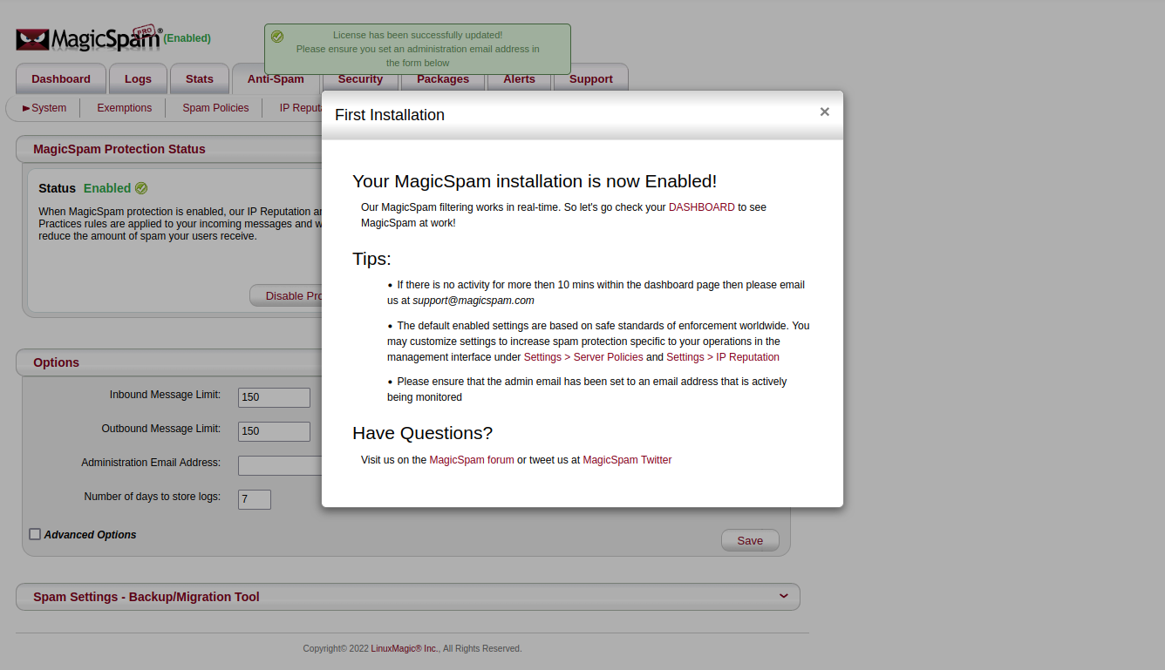
Task: Toggle the Advanced Options checkbox
Action: tap(35, 534)
